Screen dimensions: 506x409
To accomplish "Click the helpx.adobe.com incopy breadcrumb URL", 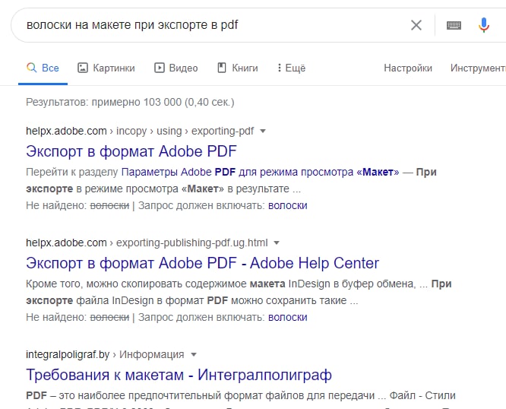I will coord(140,131).
